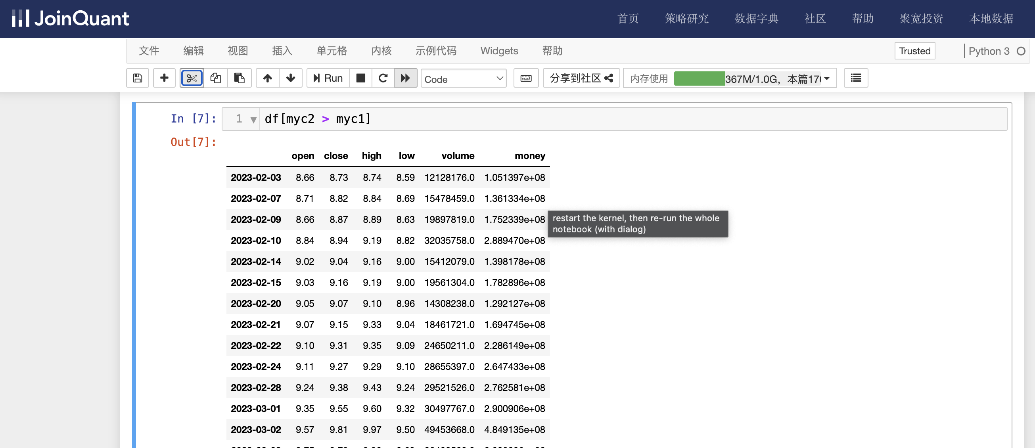
Task: Open the 单元格 menu
Action: pos(332,51)
